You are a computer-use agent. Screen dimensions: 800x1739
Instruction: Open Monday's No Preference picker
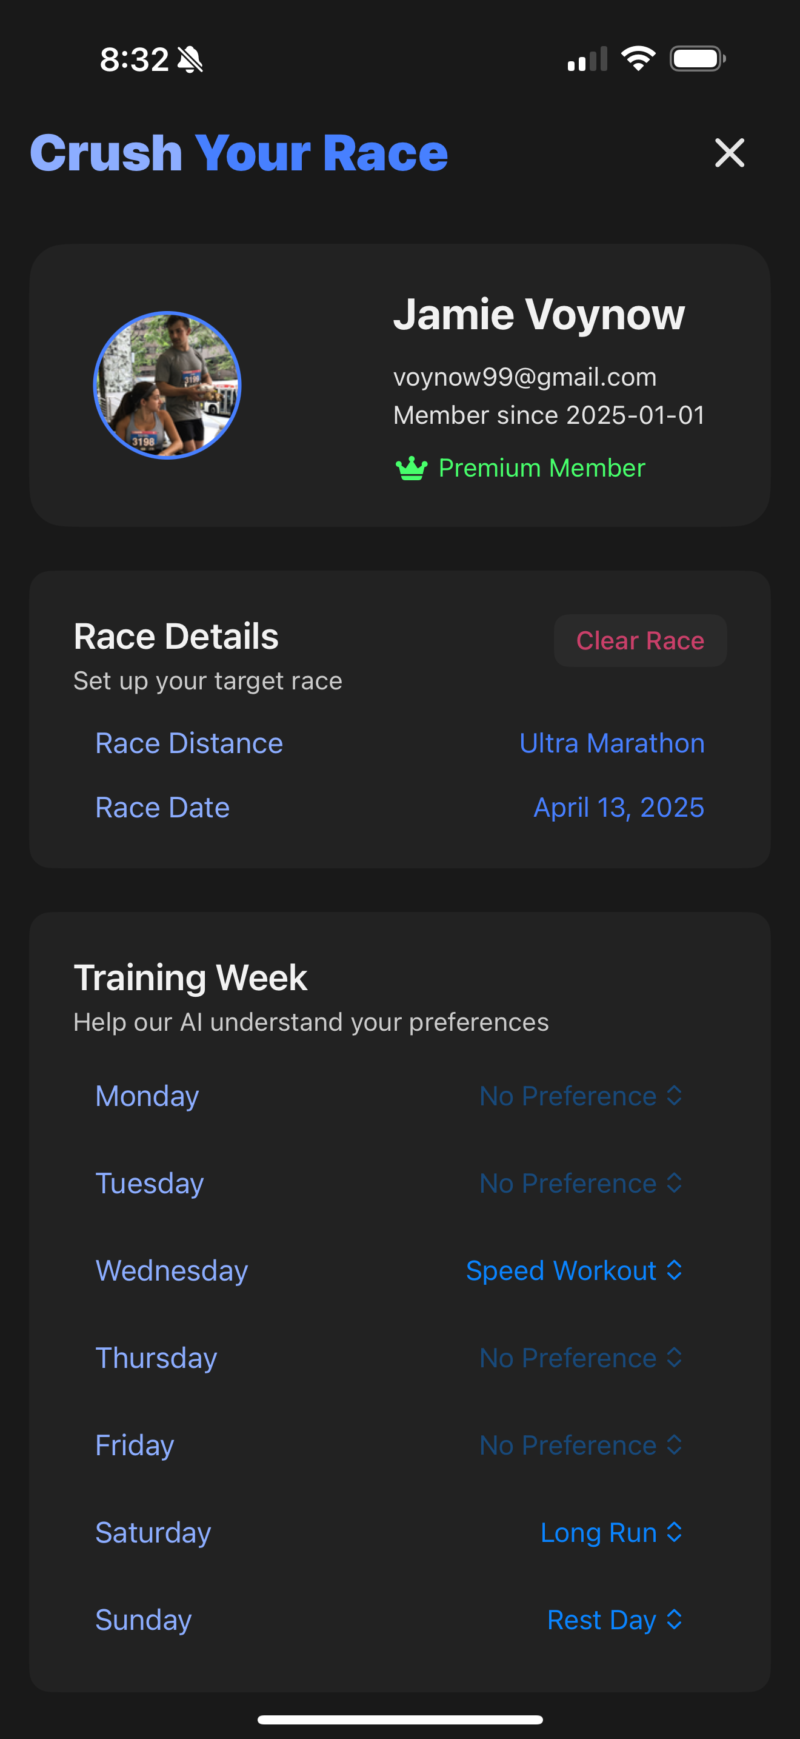click(x=581, y=1096)
